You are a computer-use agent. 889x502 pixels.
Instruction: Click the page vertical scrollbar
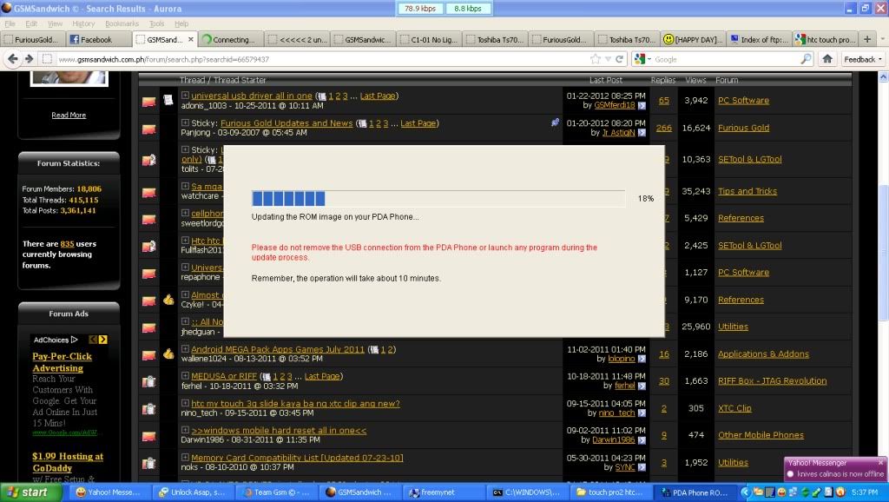tap(883, 278)
